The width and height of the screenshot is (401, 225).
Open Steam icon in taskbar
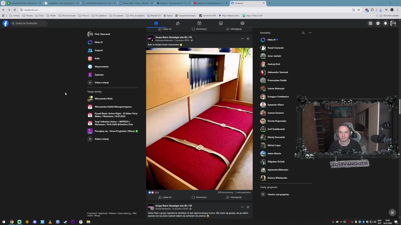(x=65, y=222)
